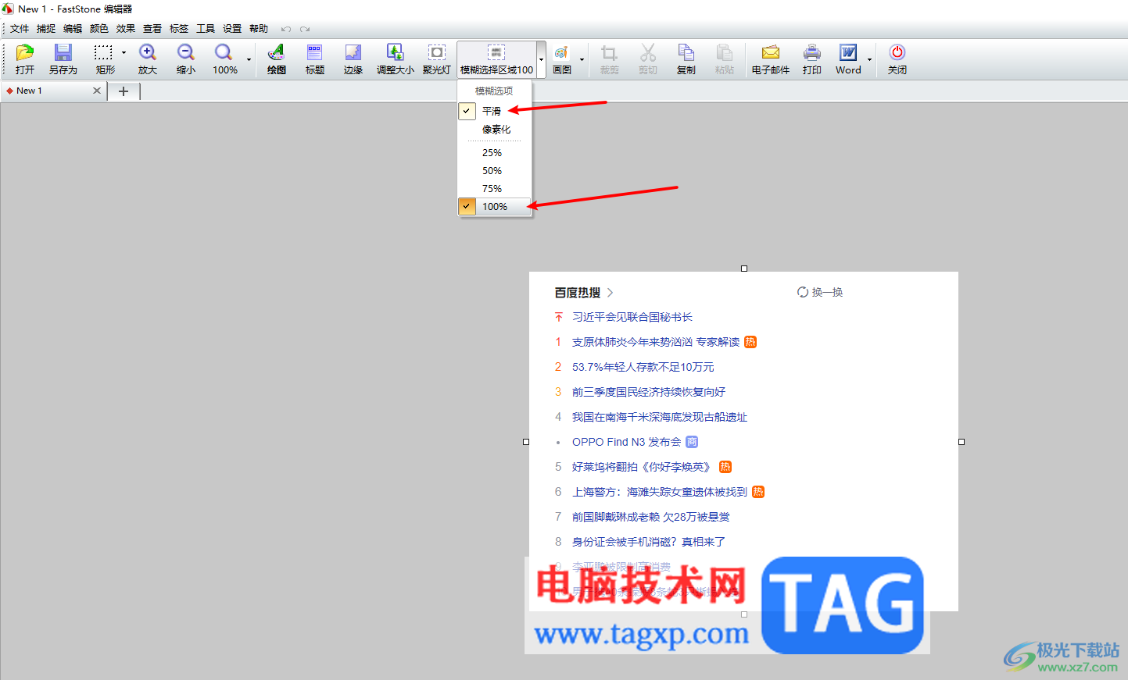Expand the 100% zoom dropdown arrow
Image resolution: width=1128 pixels, height=680 pixels.
(249, 59)
